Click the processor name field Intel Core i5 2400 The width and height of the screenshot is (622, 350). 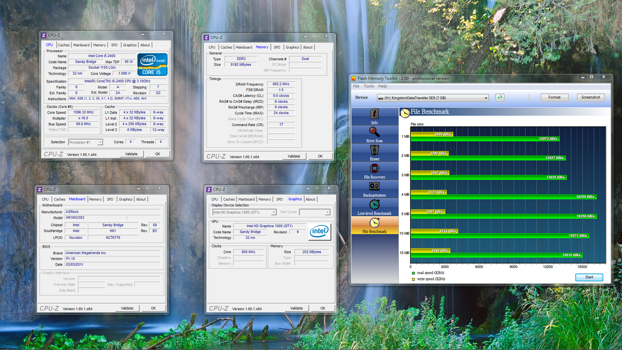tap(102, 56)
